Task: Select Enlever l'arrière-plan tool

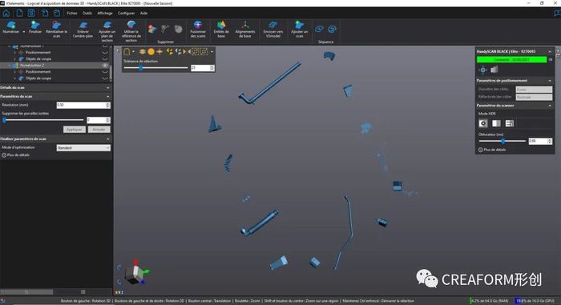Action: click(x=83, y=29)
